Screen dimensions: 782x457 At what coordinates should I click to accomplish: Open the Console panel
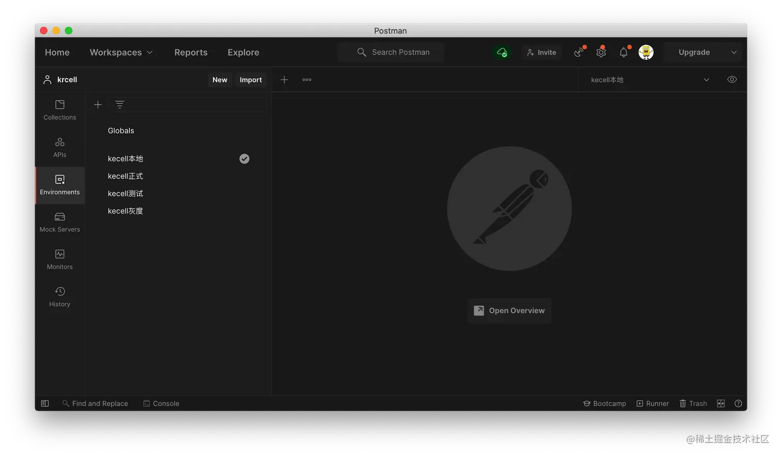coord(161,403)
